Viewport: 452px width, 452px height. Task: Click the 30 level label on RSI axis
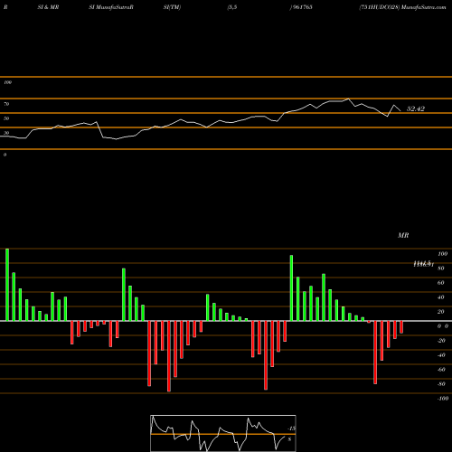click(6, 133)
